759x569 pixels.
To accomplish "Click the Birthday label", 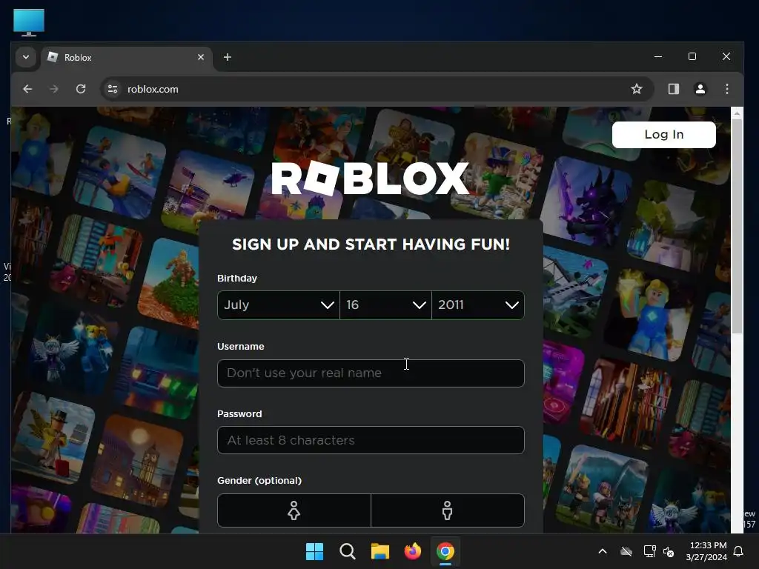I will 237,279.
